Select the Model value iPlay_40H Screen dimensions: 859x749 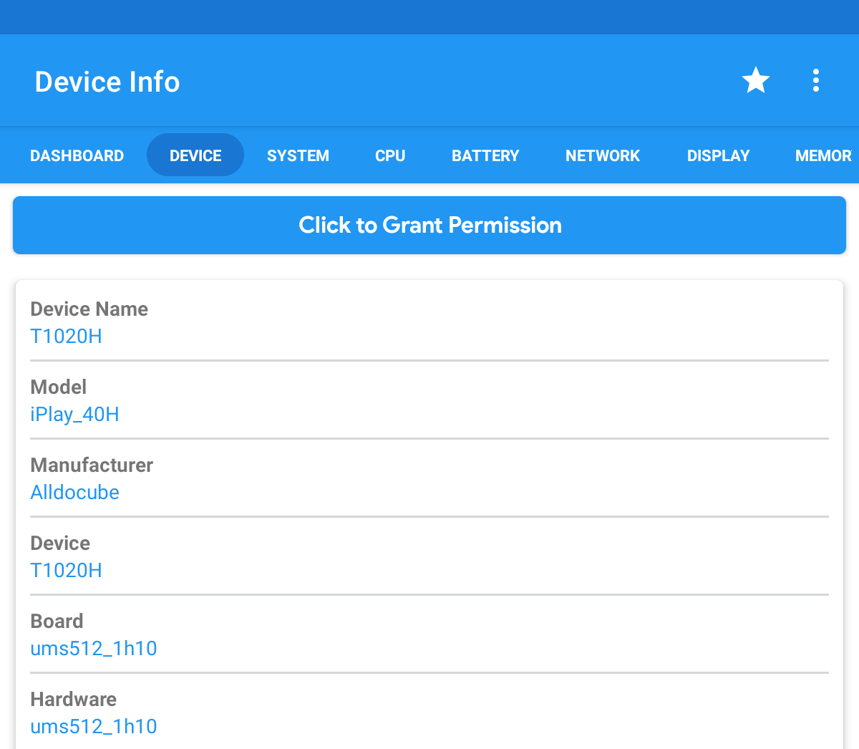pyautogui.click(x=74, y=415)
